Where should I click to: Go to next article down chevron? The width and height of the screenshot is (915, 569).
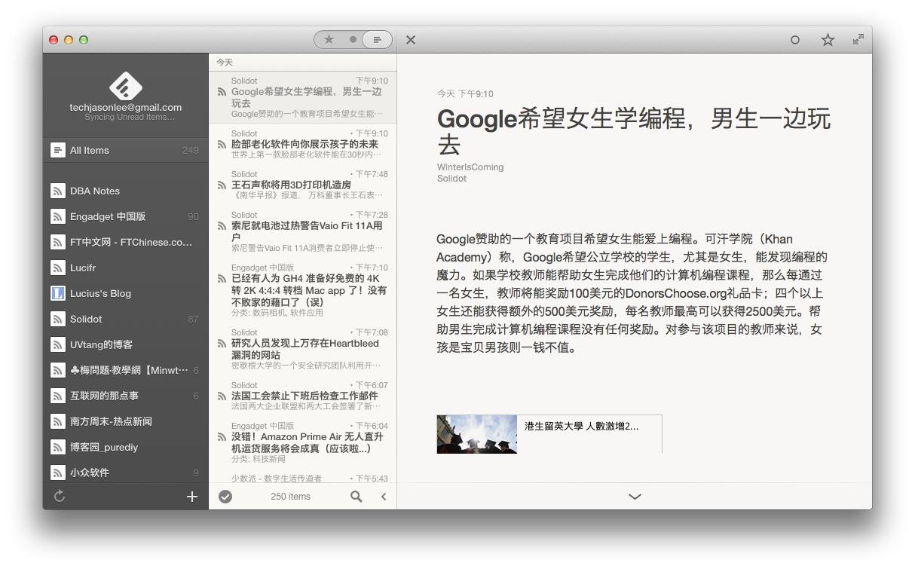tap(635, 497)
